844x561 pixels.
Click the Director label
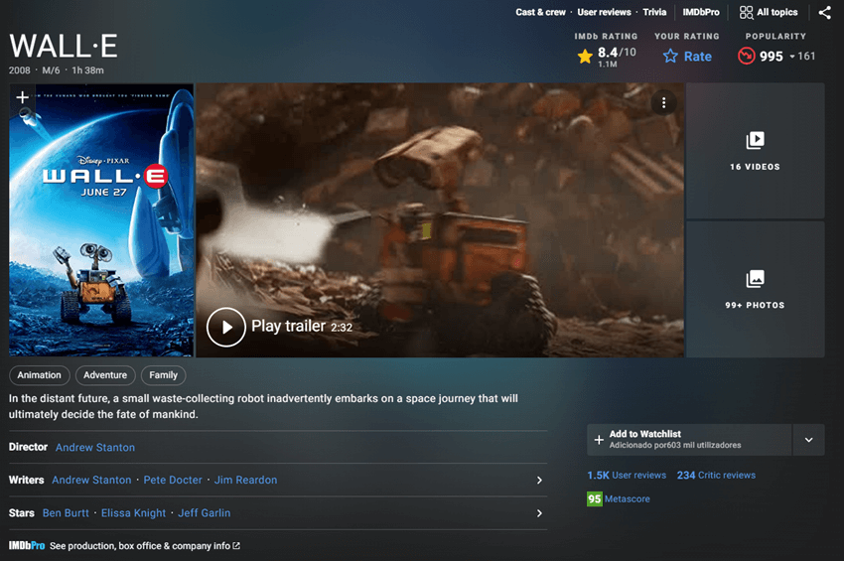click(x=28, y=447)
